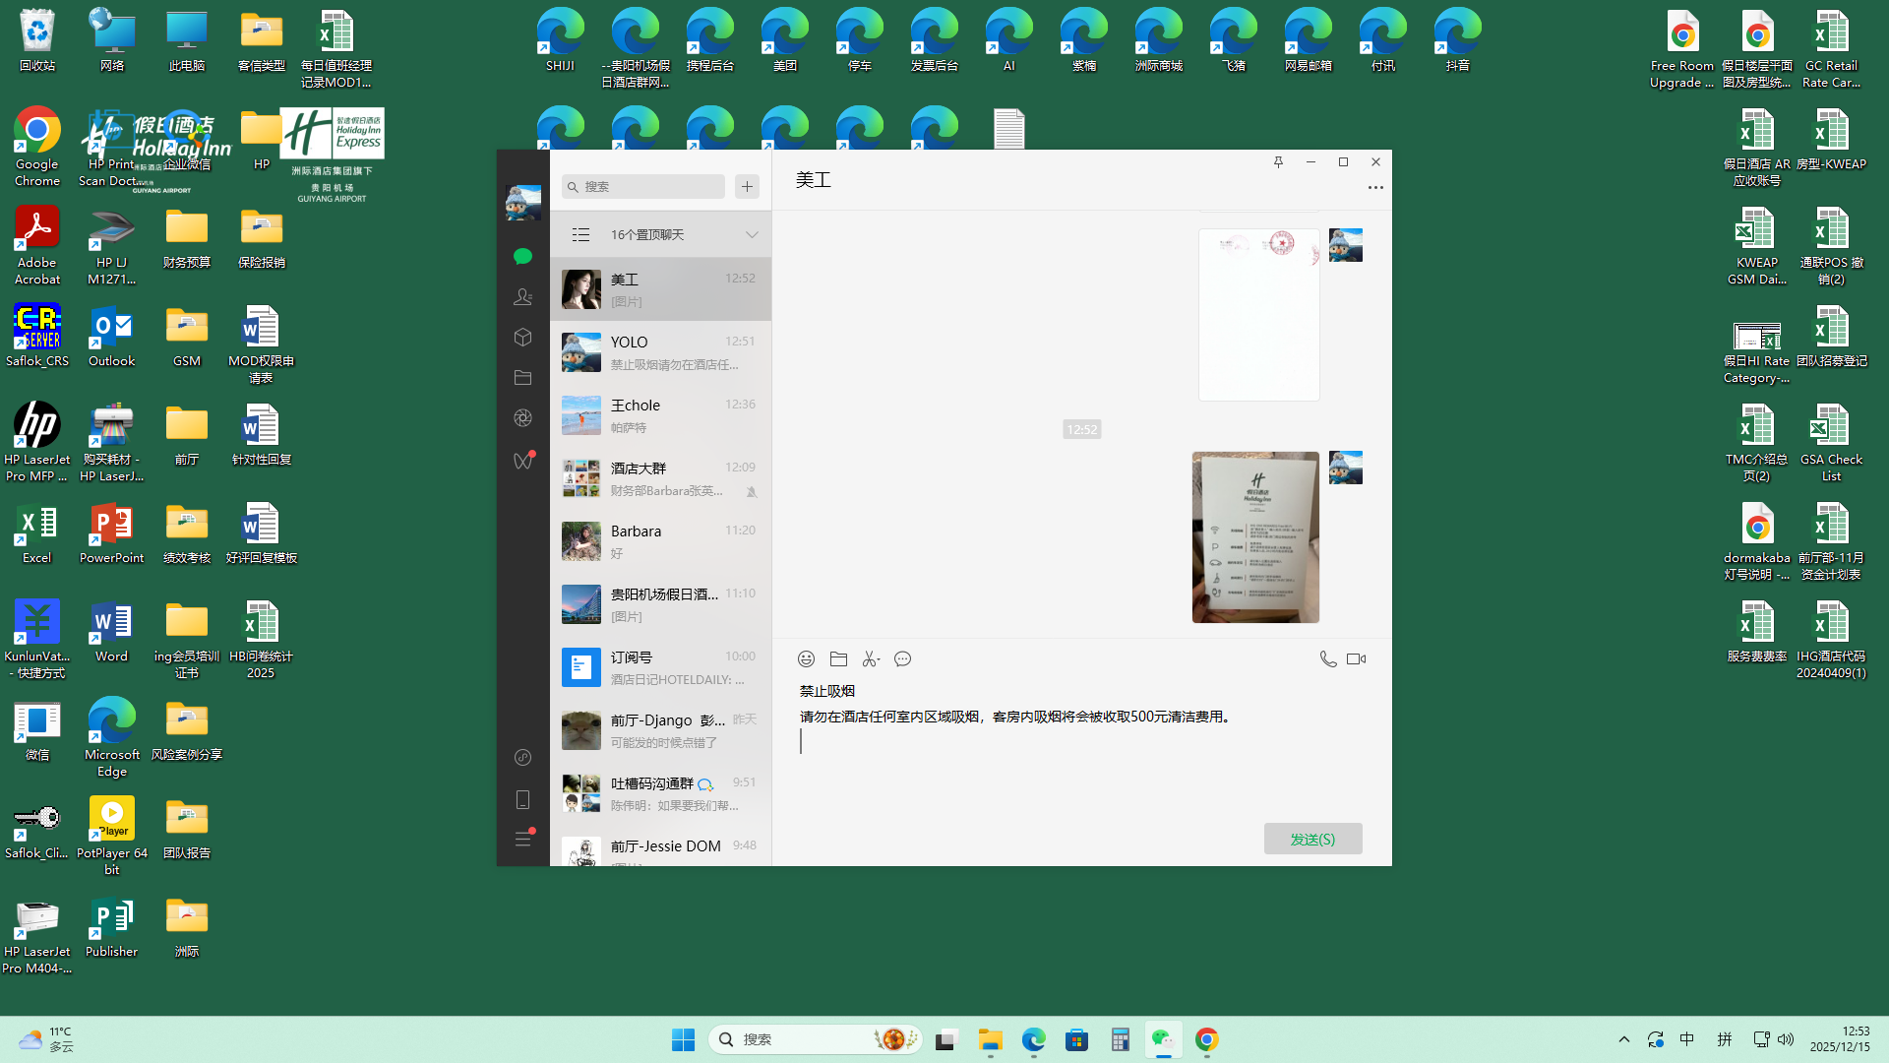Open Chrome from the Windows taskbar

click(1207, 1039)
